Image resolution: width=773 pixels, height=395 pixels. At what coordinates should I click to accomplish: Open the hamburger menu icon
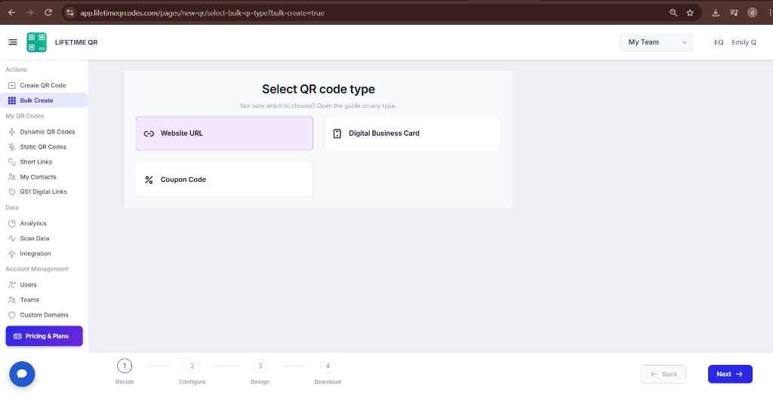pos(13,42)
